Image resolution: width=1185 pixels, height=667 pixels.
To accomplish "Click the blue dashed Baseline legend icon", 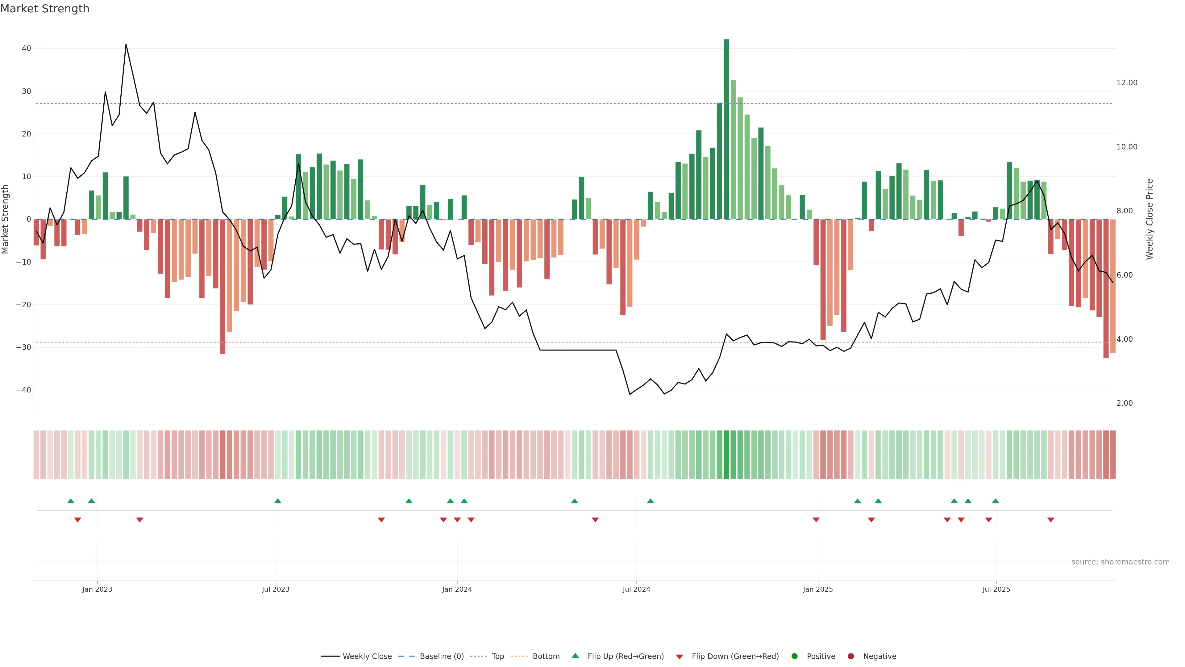I will coord(406,657).
